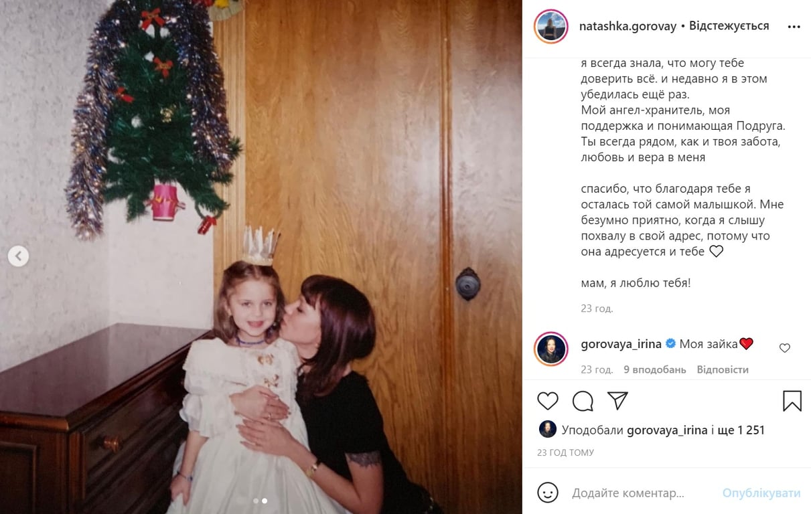The height and width of the screenshot is (514, 811).
Task: Open gorovaya_irina username in comment
Action: click(x=621, y=344)
